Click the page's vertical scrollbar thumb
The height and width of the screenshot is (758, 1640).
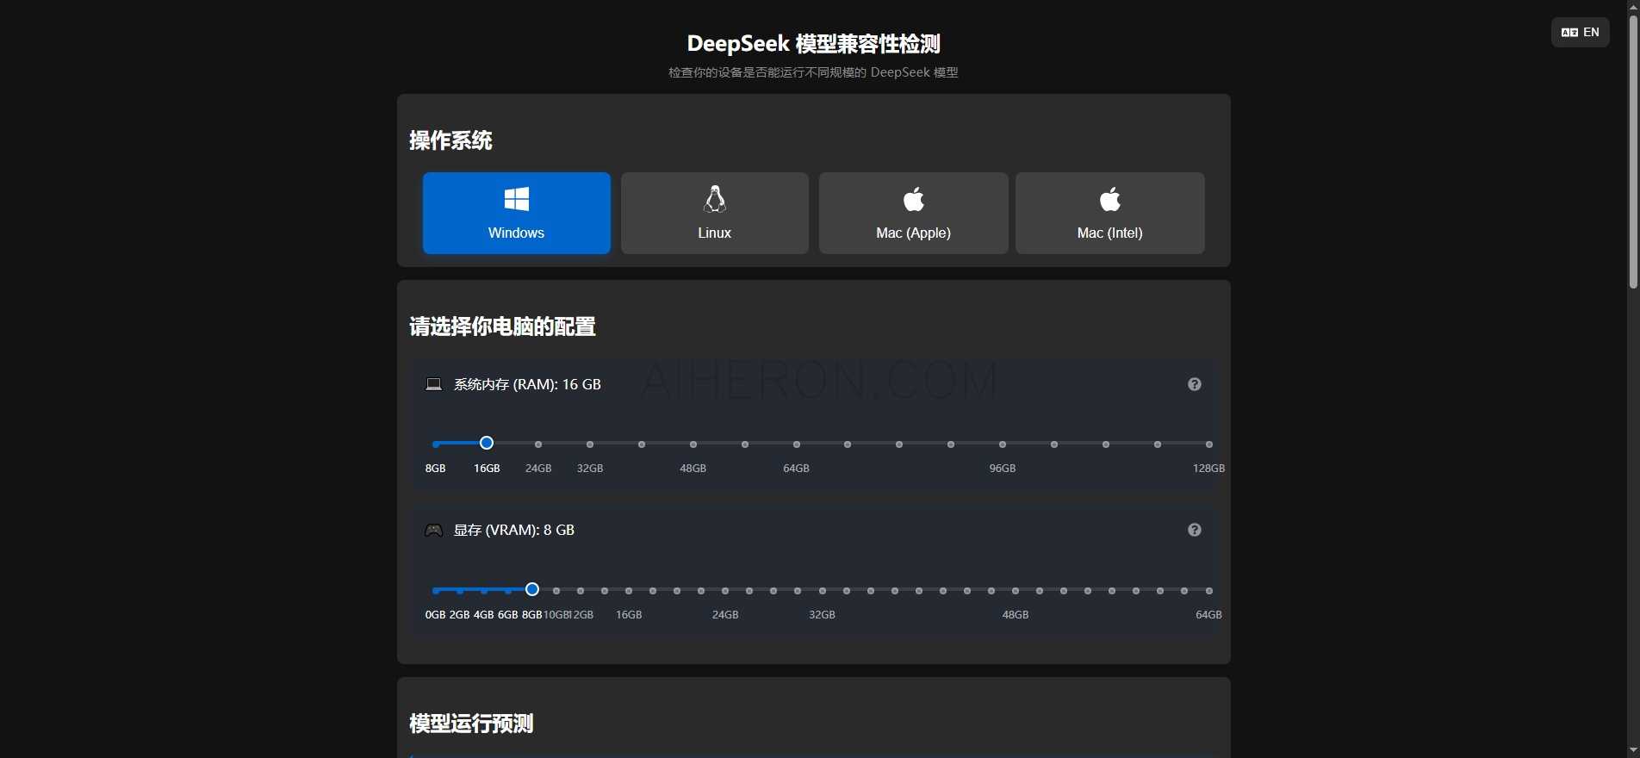pos(1633,151)
